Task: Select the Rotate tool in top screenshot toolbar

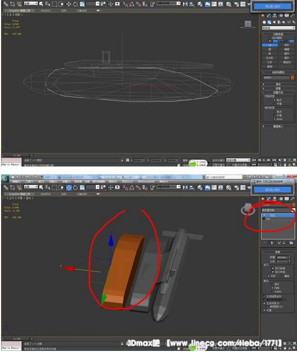Action: (75, 4)
